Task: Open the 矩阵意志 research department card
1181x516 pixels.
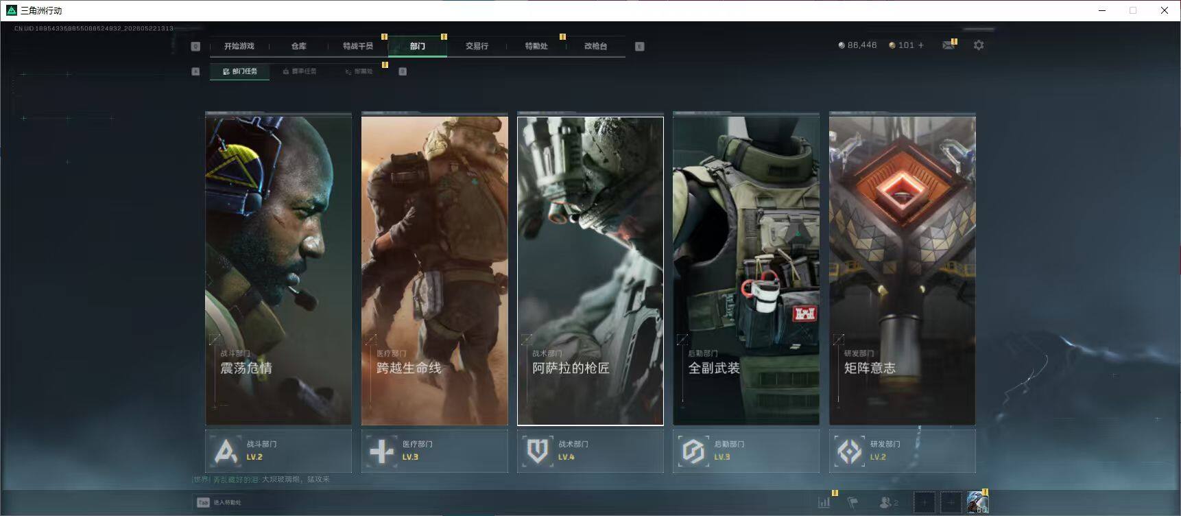Action: coord(903,270)
